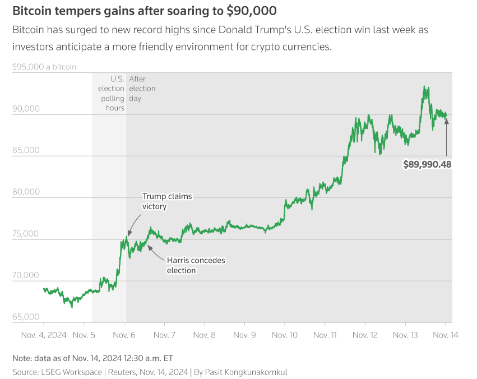Click the $95,000 a bitcoin axis label

(44, 67)
